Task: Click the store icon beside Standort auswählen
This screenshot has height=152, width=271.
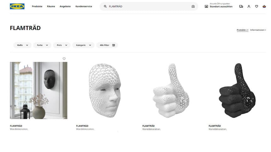Action: 206,6
